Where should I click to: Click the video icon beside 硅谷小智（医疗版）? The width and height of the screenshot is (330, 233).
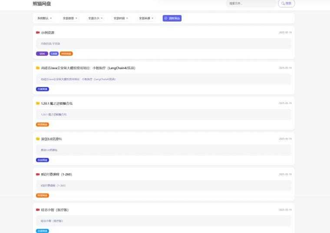38,210
